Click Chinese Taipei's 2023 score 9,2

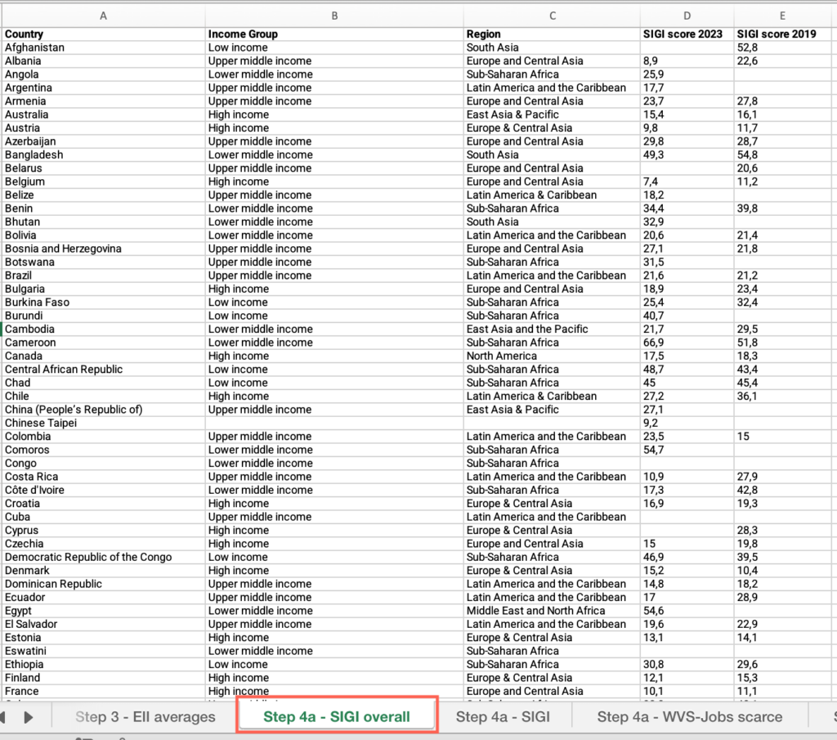coord(687,423)
